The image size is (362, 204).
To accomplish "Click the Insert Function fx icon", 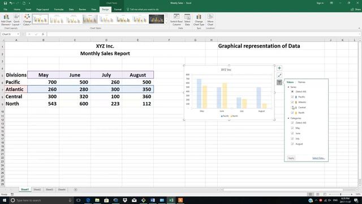I will coord(43,34).
